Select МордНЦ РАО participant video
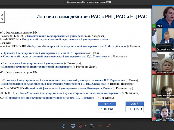The height and width of the screenshot is (130, 174). coord(163,108)
